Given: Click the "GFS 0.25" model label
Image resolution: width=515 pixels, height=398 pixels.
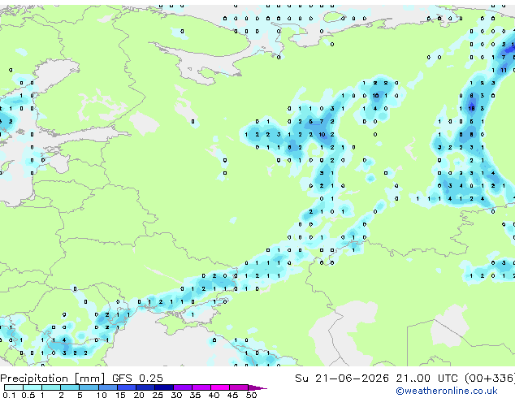Looking at the screenshot, I should [137, 379].
